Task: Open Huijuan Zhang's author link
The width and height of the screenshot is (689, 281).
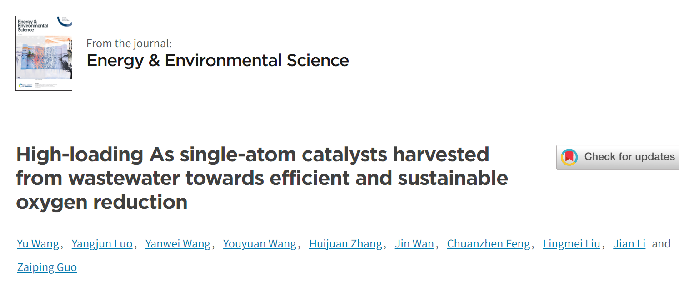Action: 345,244
